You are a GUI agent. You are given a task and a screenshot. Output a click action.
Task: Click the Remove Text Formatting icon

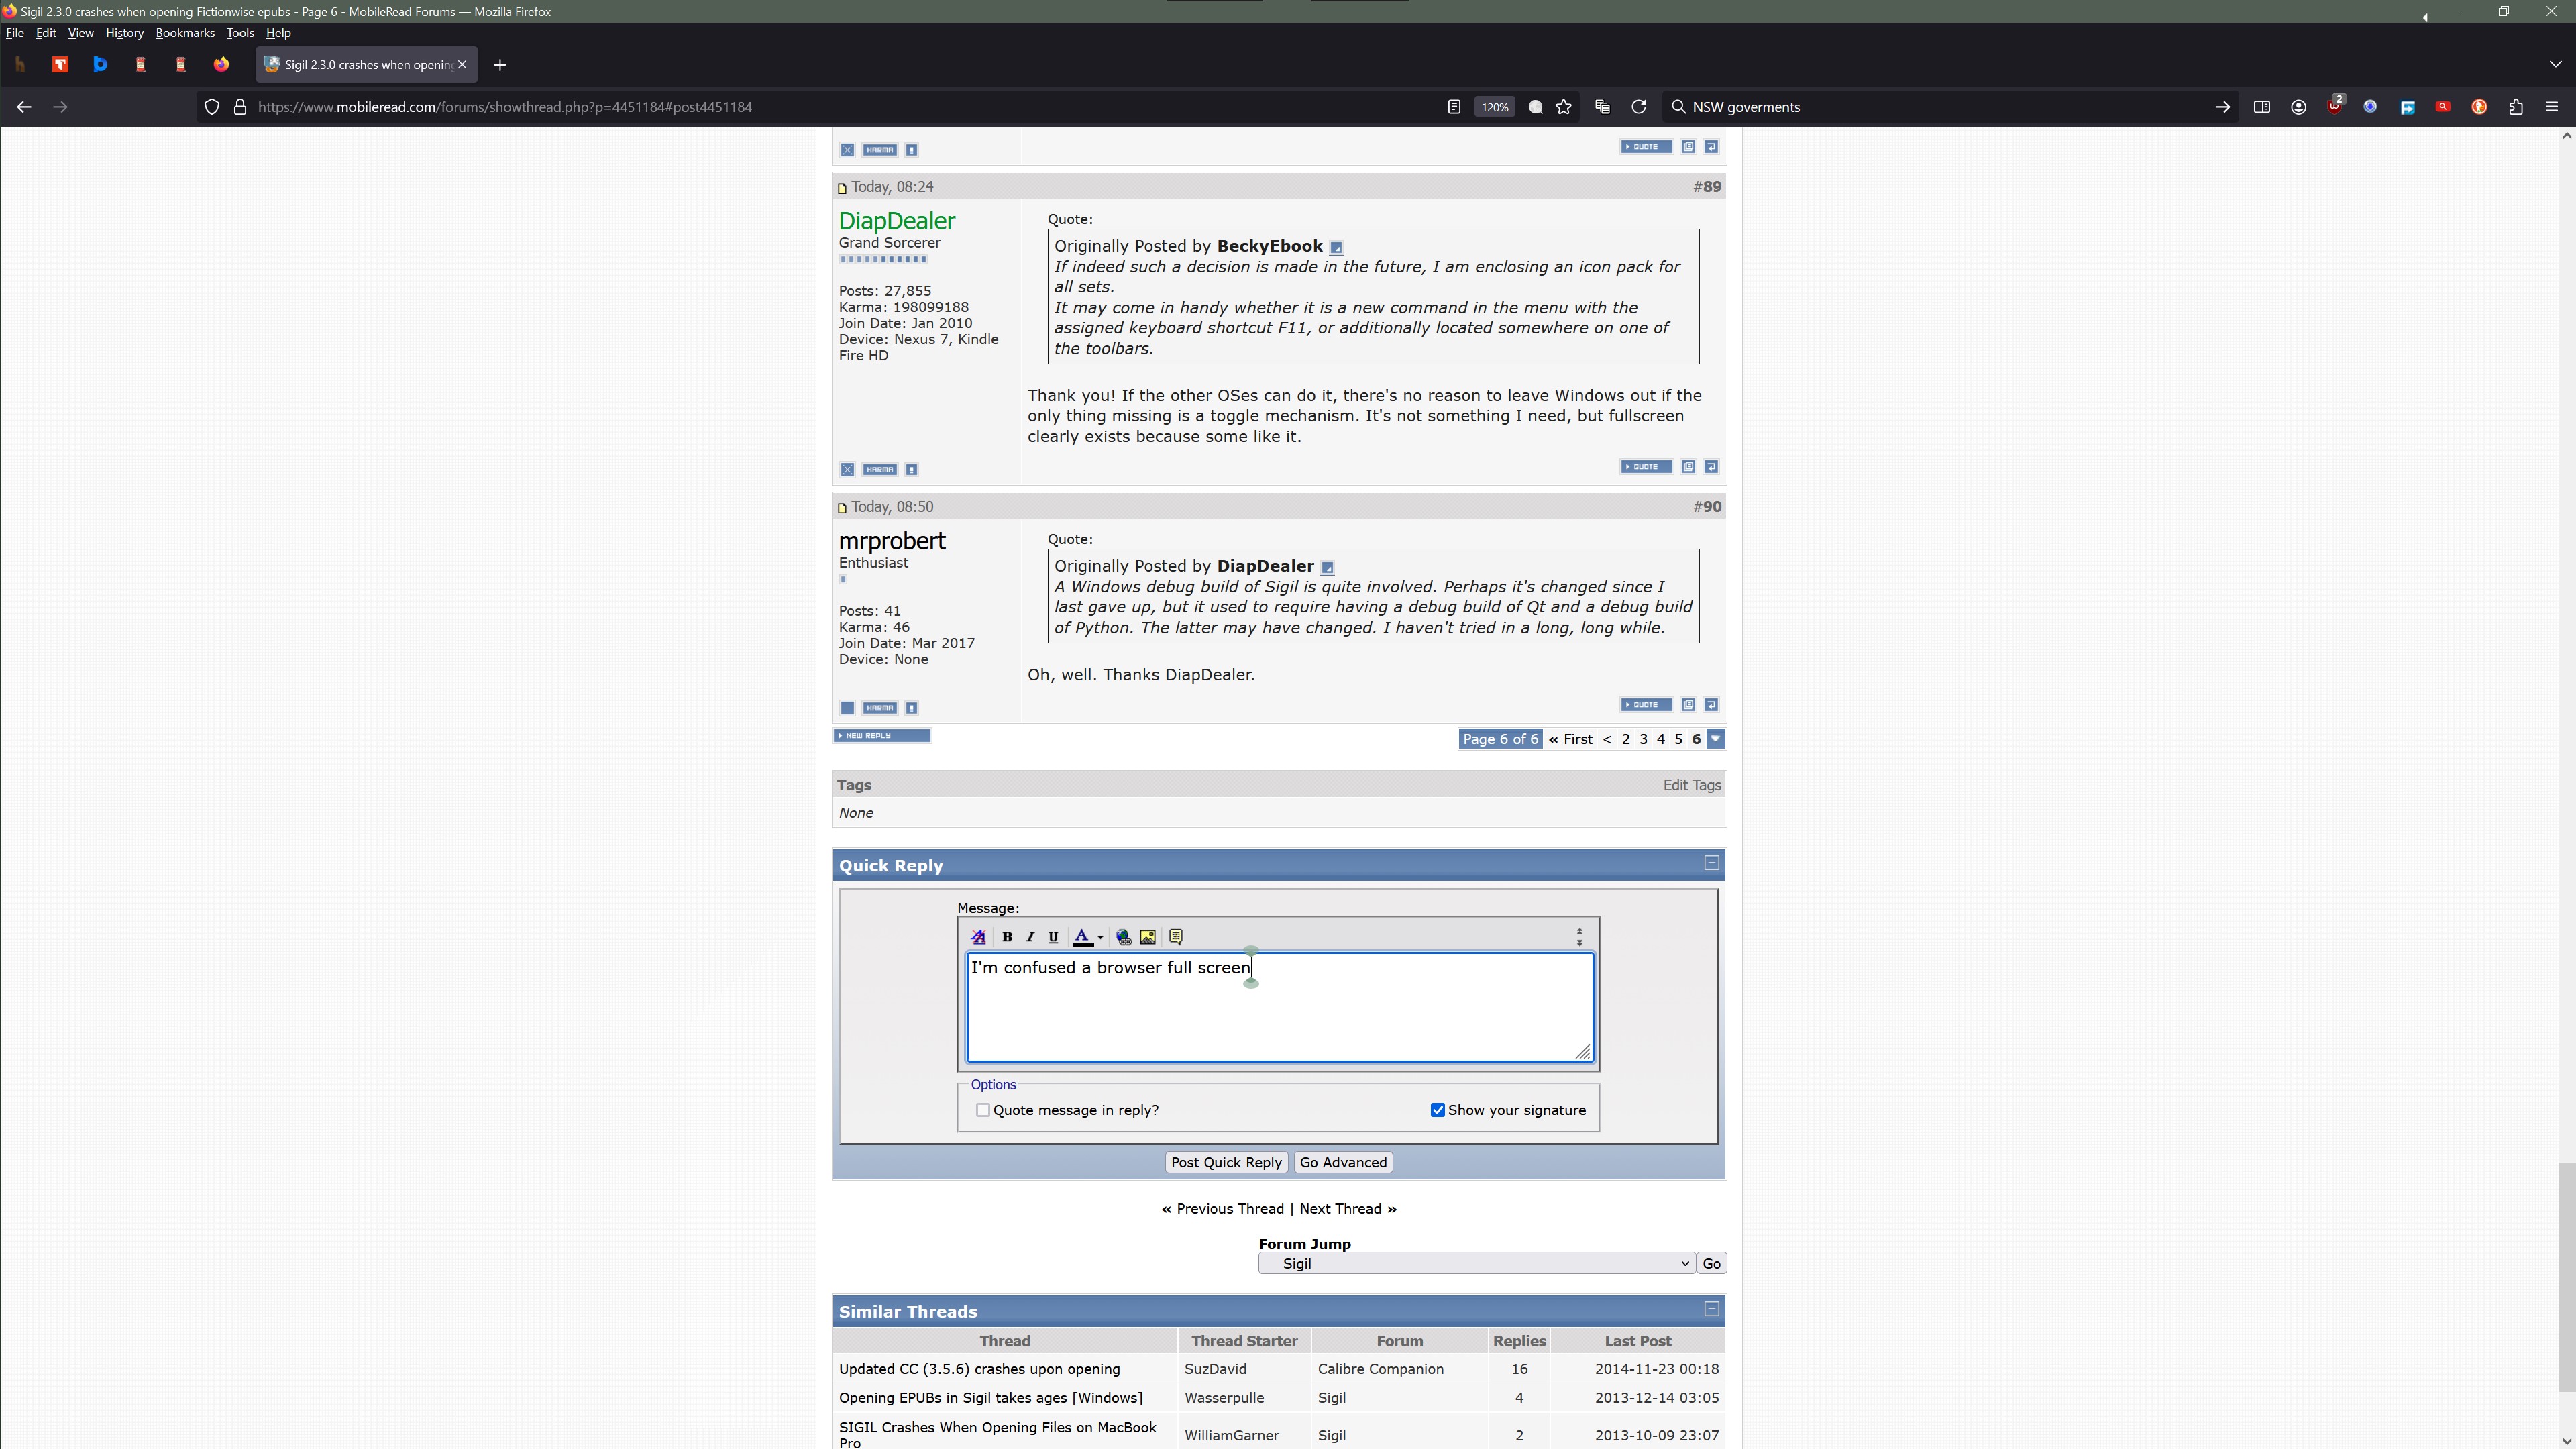978,937
